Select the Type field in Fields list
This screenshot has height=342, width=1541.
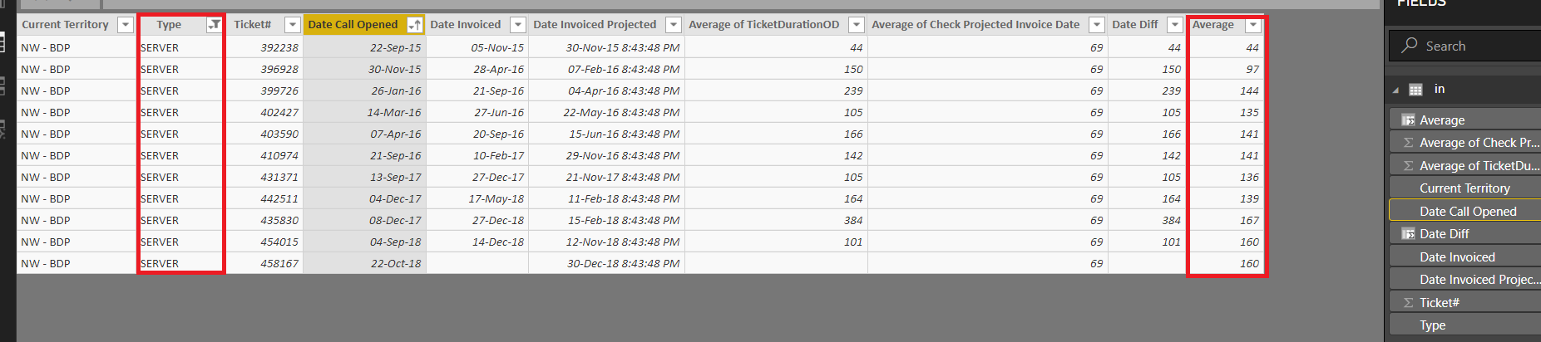pos(1465,325)
